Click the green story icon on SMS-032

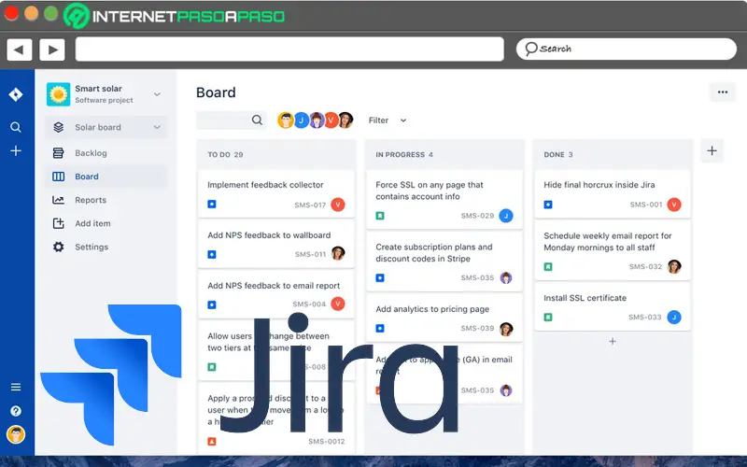[548, 267]
